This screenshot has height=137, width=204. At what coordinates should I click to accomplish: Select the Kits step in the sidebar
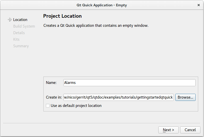pos(16,39)
